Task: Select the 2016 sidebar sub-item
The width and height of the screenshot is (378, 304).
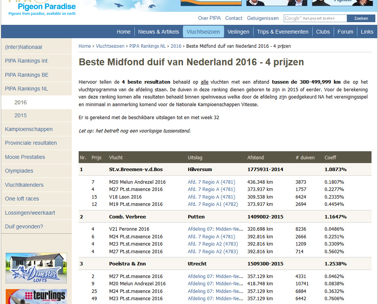Action: click(x=36, y=102)
